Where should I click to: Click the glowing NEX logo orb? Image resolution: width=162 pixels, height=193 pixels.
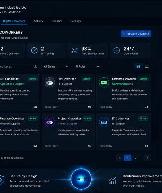point(81,179)
